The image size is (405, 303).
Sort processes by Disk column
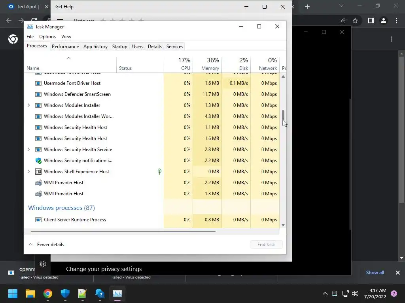pyautogui.click(x=236, y=64)
